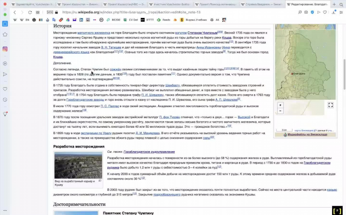The height and width of the screenshot is (215, 346).
Task: Open the Feeds bookmark
Action: coord(163,20)
